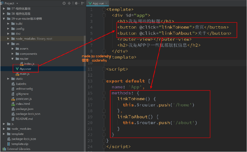Expand the node_modules library root folder
The height and width of the screenshot is (152, 247).
(x=8, y=39)
